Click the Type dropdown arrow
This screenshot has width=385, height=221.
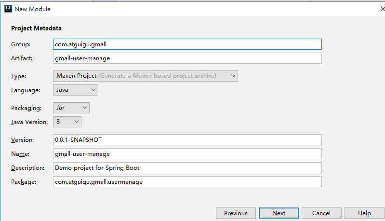(233, 76)
